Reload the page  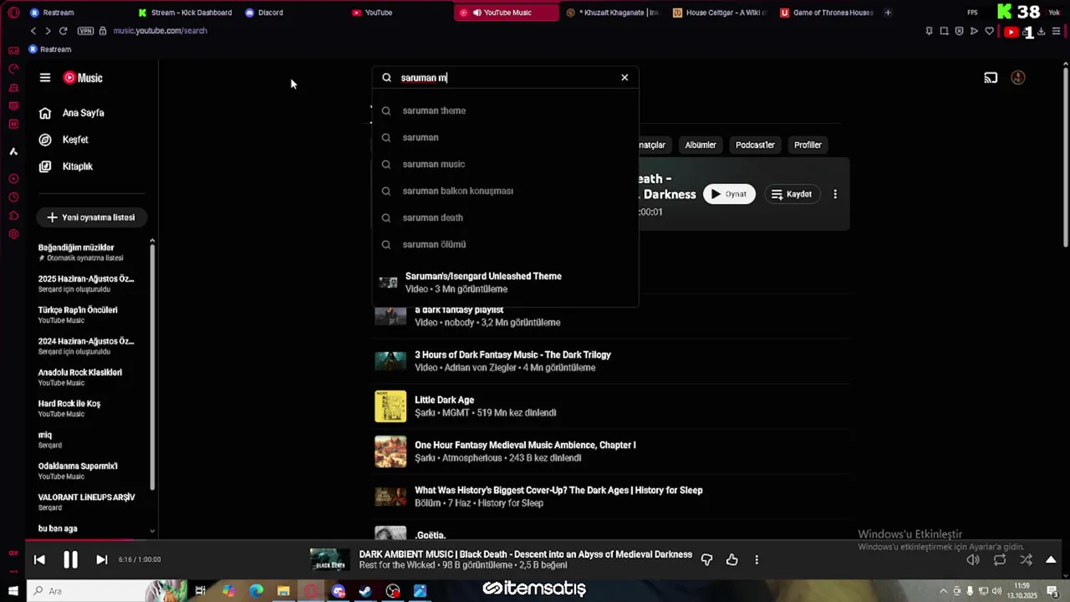pyautogui.click(x=63, y=31)
